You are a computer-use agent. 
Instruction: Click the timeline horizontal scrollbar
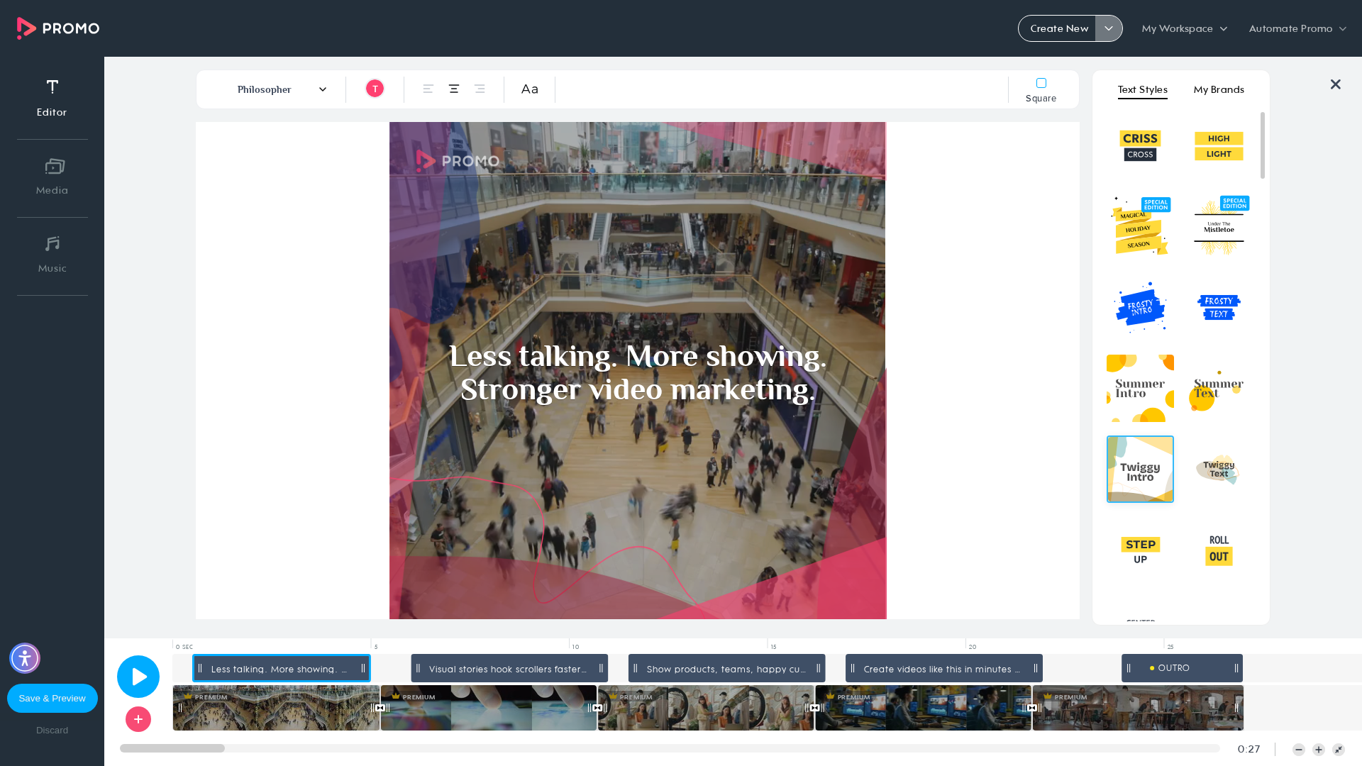tap(172, 748)
